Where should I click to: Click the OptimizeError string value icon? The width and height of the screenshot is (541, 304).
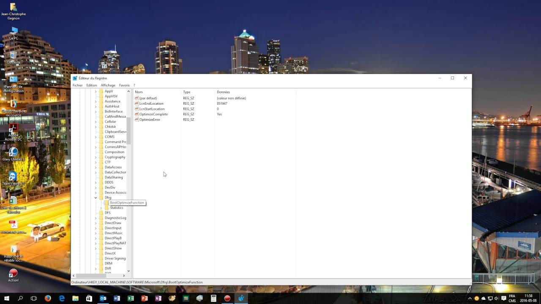[137, 119]
